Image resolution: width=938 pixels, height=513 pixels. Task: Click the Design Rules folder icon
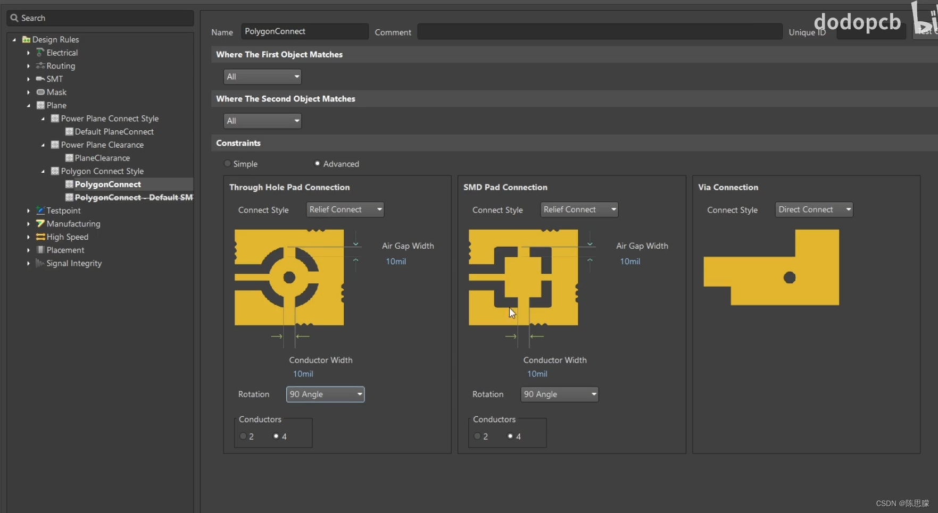26,39
